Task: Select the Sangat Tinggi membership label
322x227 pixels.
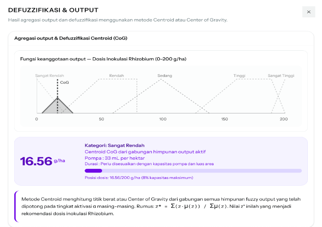Action: 281,76
